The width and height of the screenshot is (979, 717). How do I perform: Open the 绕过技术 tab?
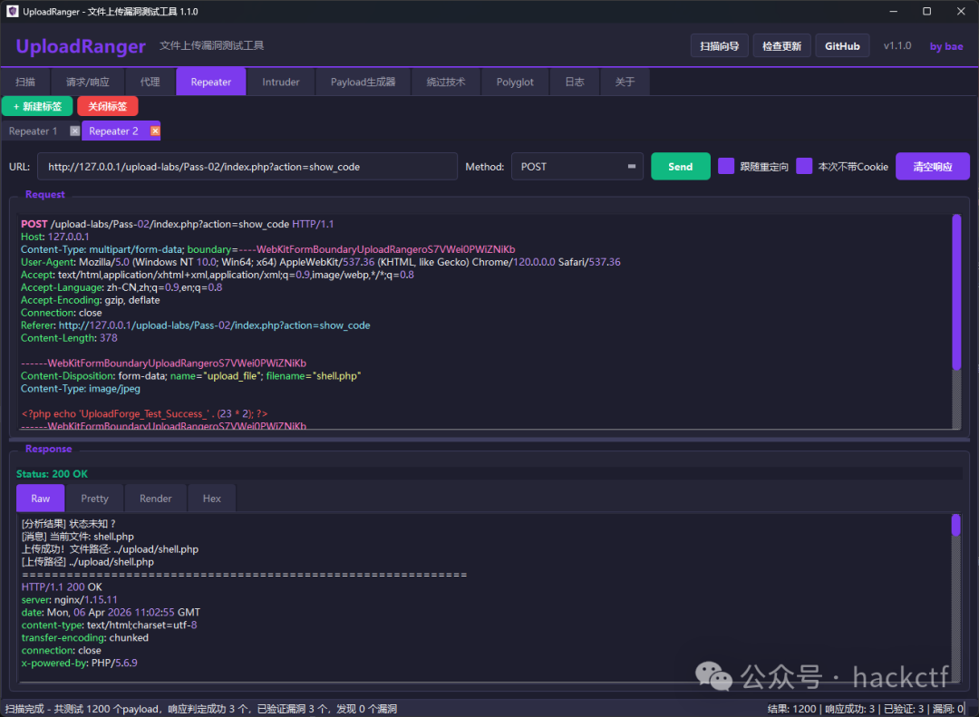click(x=446, y=82)
